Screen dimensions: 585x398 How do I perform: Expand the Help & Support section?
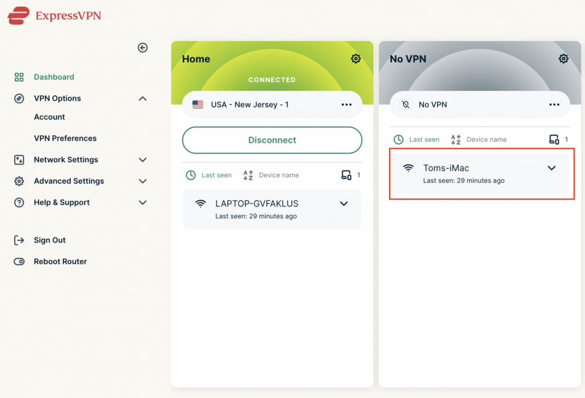142,202
